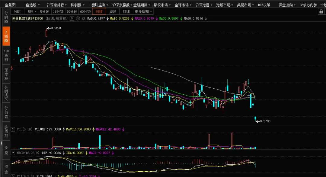
Task: Switch to the 月线 monthly tab
Action: (126, 12)
